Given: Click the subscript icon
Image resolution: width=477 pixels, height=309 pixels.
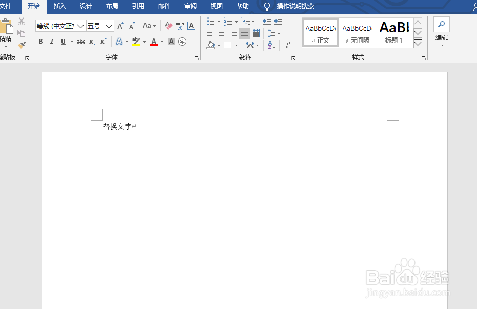Looking at the screenshot, I should tap(92, 42).
